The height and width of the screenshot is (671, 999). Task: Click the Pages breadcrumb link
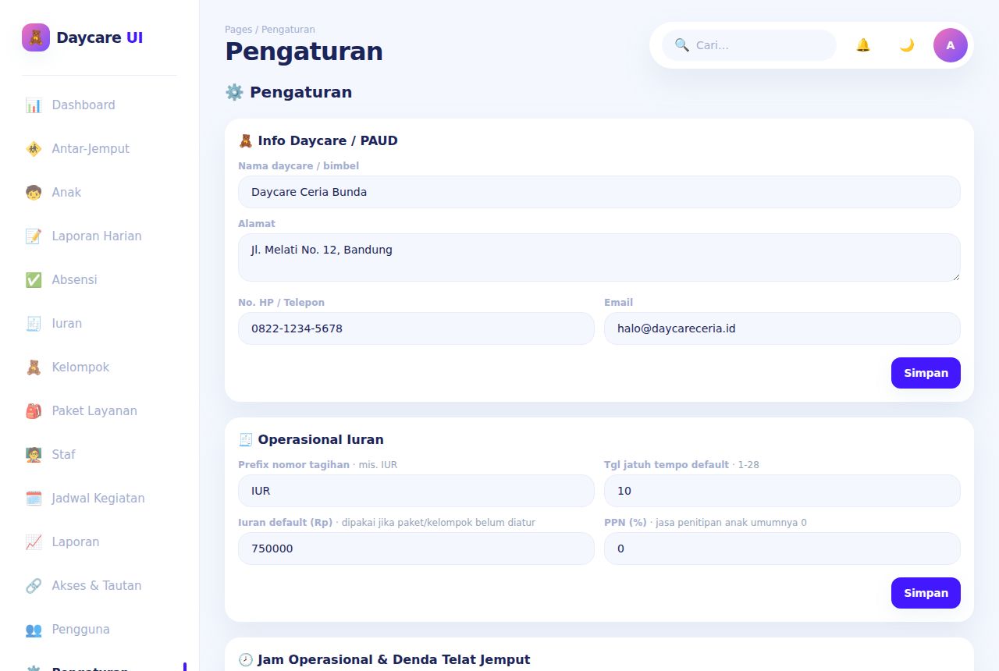tap(238, 30)
